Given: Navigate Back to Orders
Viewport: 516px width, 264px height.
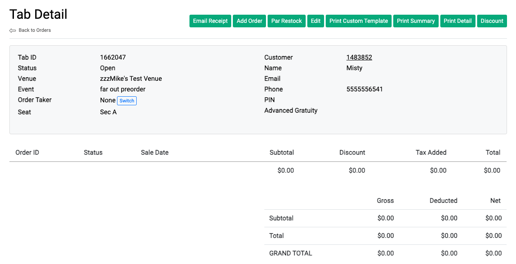Looking at the screenshot, I should pyautogui.click(x=34, y=30).
